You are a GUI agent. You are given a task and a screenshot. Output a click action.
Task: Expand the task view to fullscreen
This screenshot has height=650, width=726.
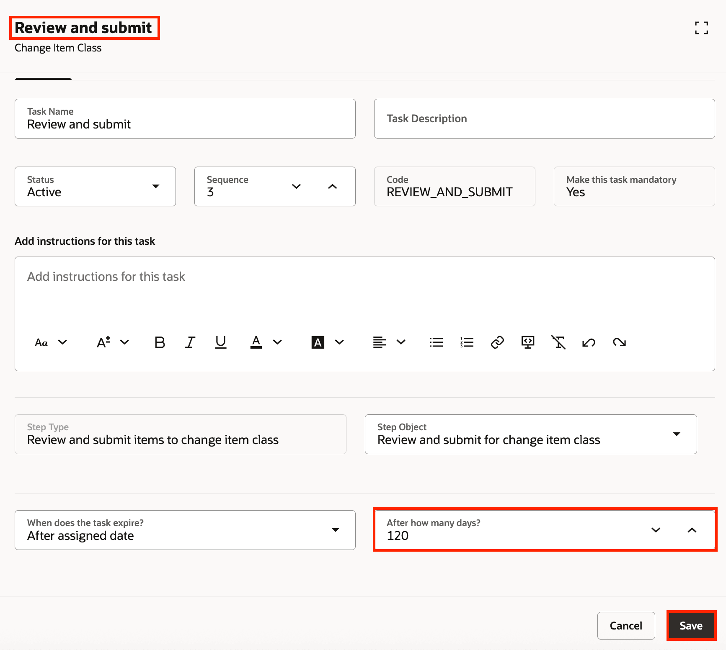click(702, 28)
